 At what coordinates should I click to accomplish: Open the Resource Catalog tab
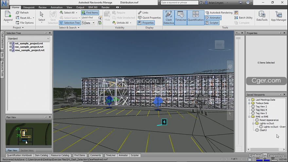[x=60, y=155]
